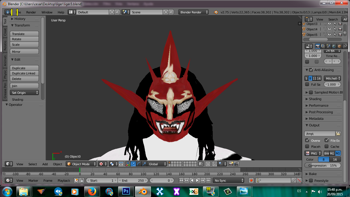Open Photoshop from the Windows taskbar
350x197 pixels.
126,192
